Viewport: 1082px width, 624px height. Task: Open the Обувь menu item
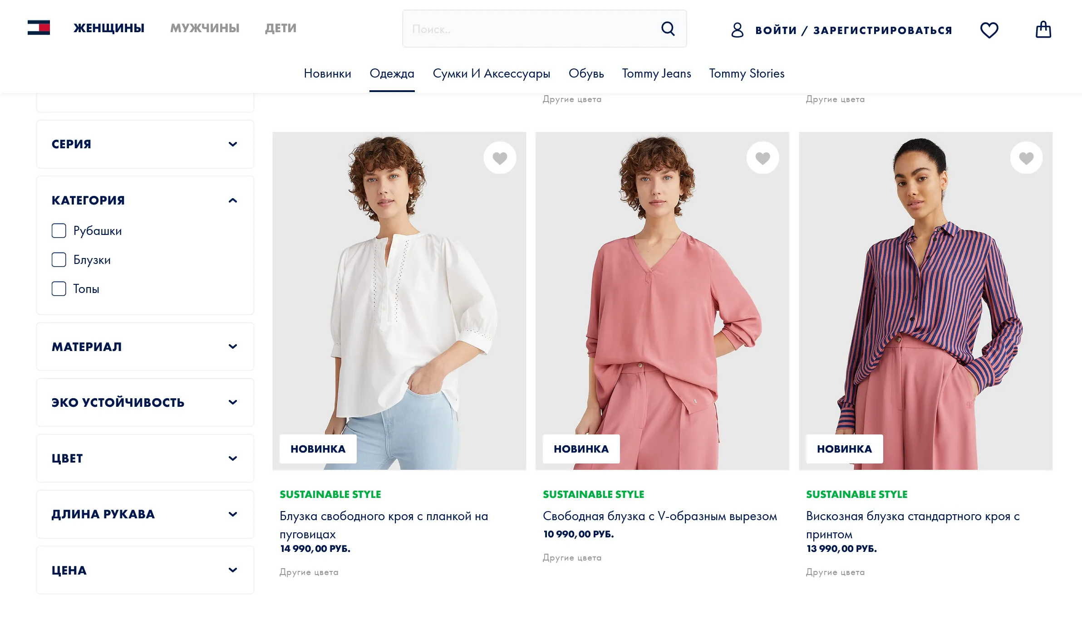[586, 73]
